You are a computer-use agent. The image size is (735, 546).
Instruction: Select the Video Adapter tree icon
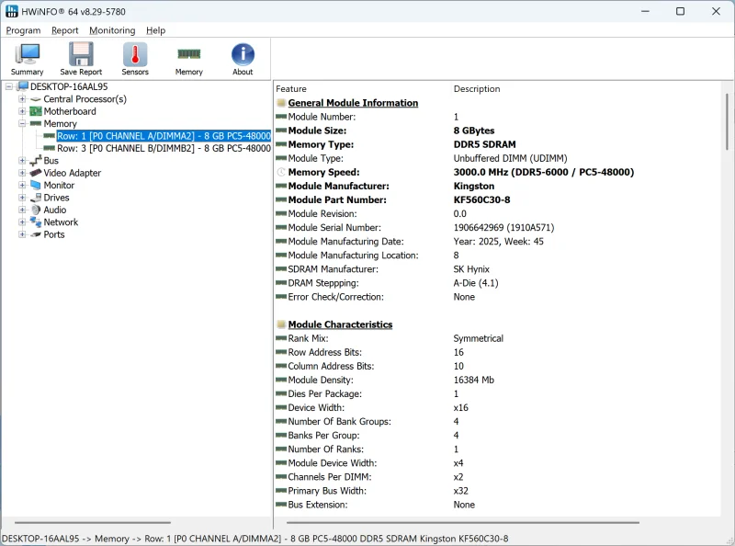[36, 173]
